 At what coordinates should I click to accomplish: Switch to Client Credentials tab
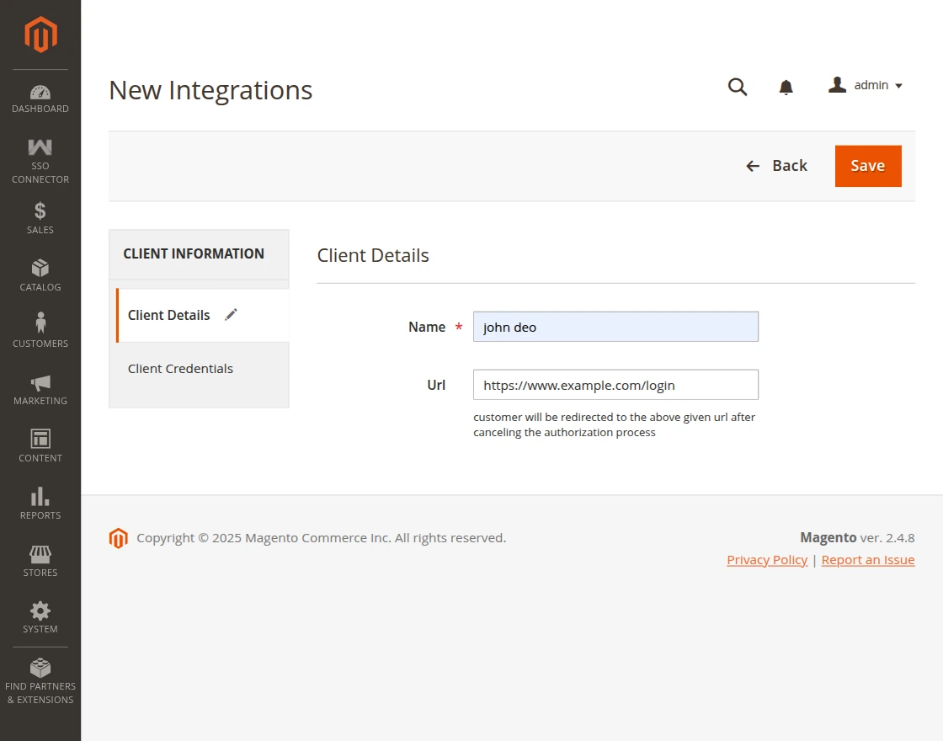(180, 368)
